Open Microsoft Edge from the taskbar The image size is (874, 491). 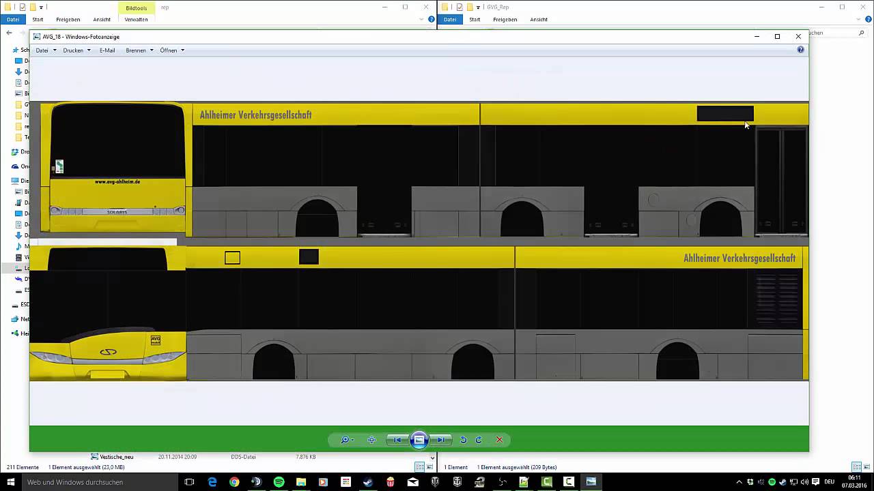click(212, 482)
